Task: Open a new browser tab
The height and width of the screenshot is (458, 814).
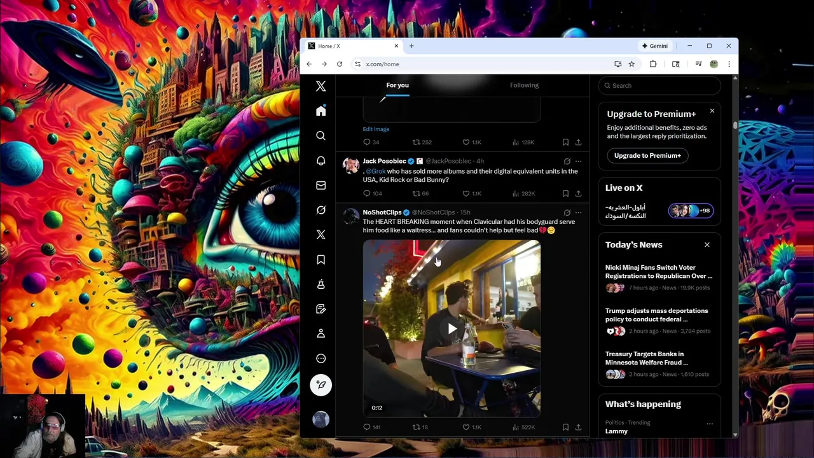Action: click(411, 46)
